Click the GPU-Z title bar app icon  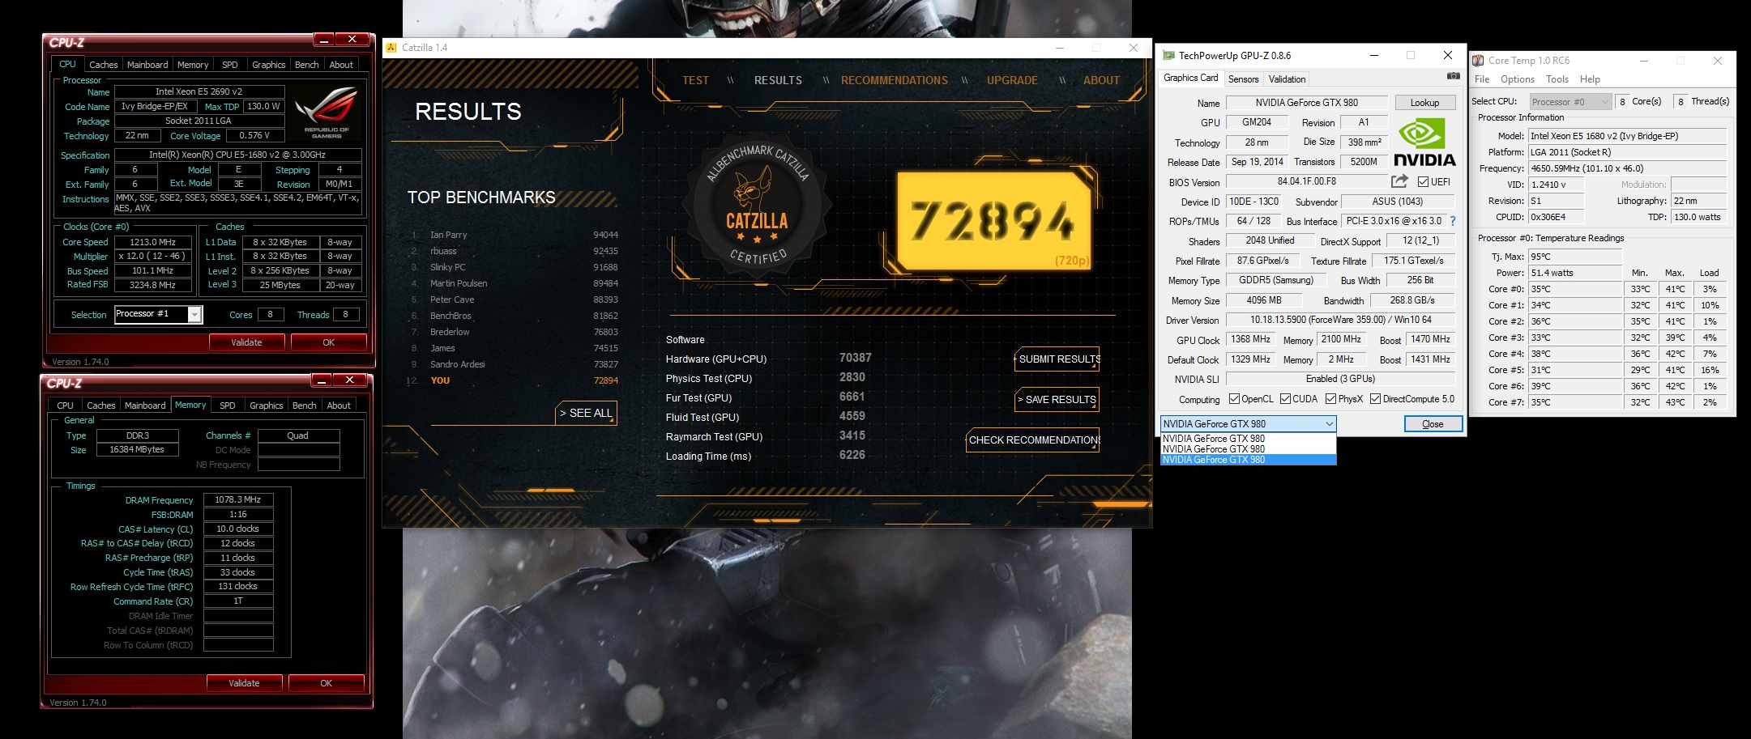[1168, 55]
